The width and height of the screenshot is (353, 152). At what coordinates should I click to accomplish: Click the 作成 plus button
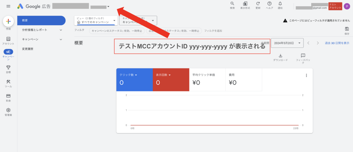pos(8,21)
